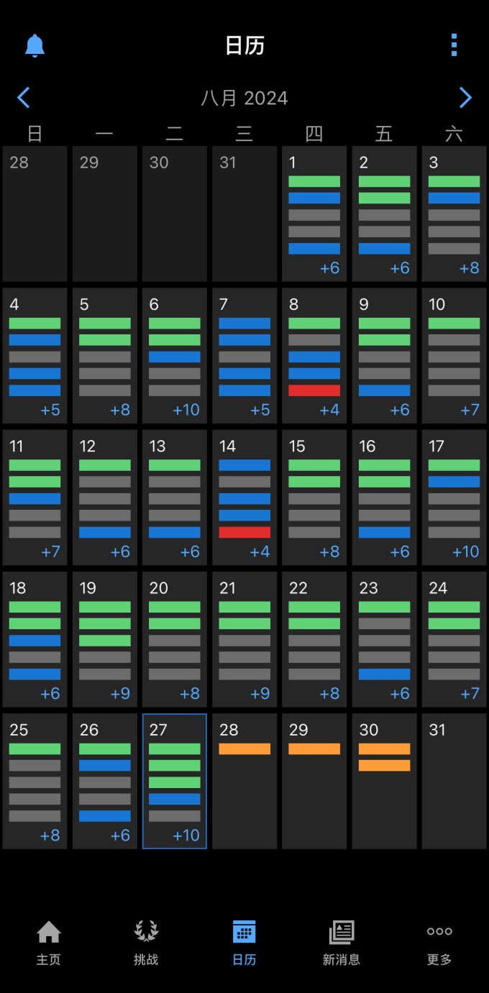Advance to next month with right arrow

[x=465, y=98]
